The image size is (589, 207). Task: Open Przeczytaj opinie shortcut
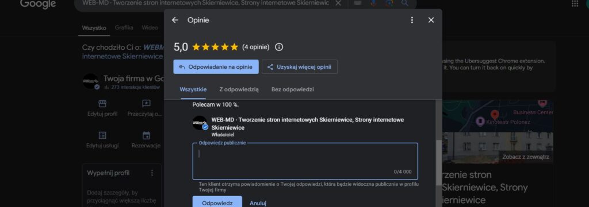144,108
